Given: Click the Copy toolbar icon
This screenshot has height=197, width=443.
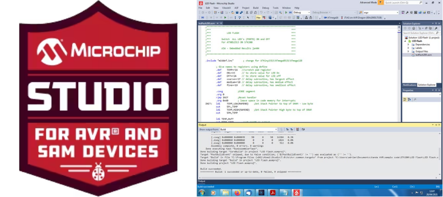Looking at the screenshot, I should 251,12.
